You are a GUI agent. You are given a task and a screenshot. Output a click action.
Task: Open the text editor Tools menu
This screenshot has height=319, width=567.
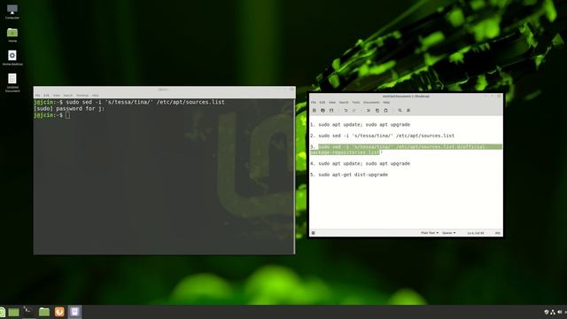356,103
